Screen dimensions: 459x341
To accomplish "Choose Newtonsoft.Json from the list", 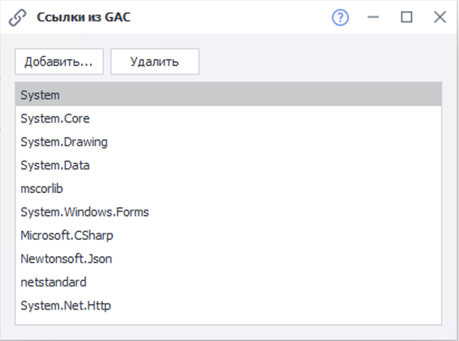I will [66, 259].
